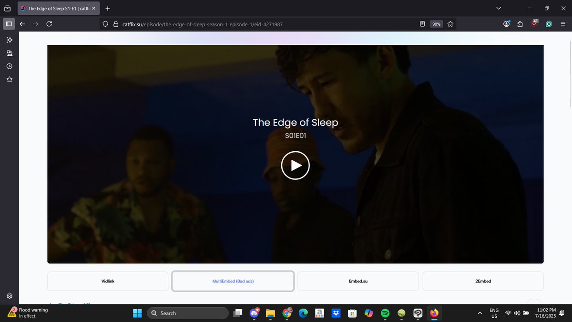Open Discord from the taskbar

254,313
